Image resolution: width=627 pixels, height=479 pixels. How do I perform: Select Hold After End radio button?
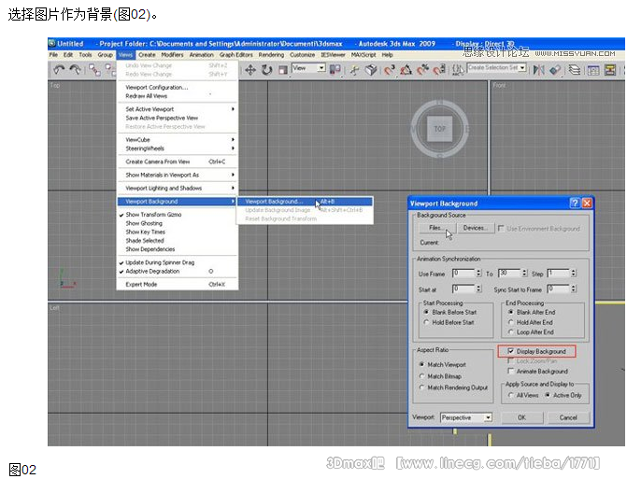510,322
